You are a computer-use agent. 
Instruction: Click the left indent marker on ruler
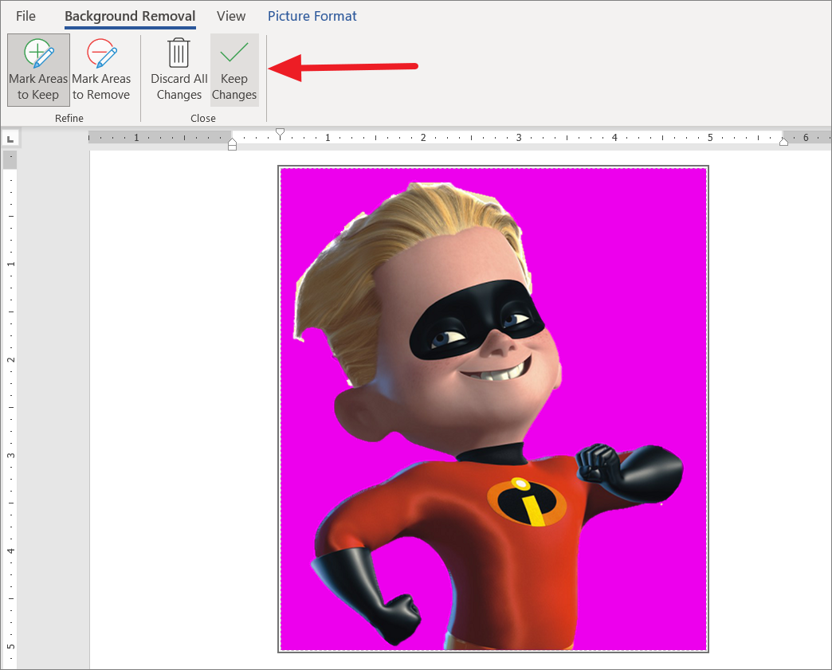click(232, 144)
